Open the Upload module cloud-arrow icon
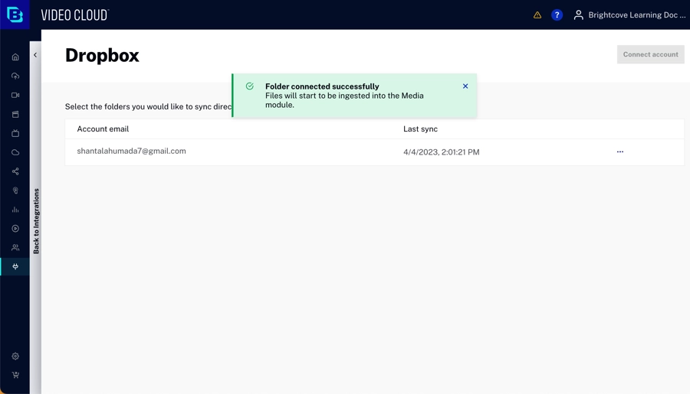690x394 pixels. tap(15, 77)
